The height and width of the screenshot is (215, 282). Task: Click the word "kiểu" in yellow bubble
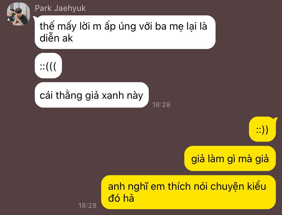coord(256,186)
